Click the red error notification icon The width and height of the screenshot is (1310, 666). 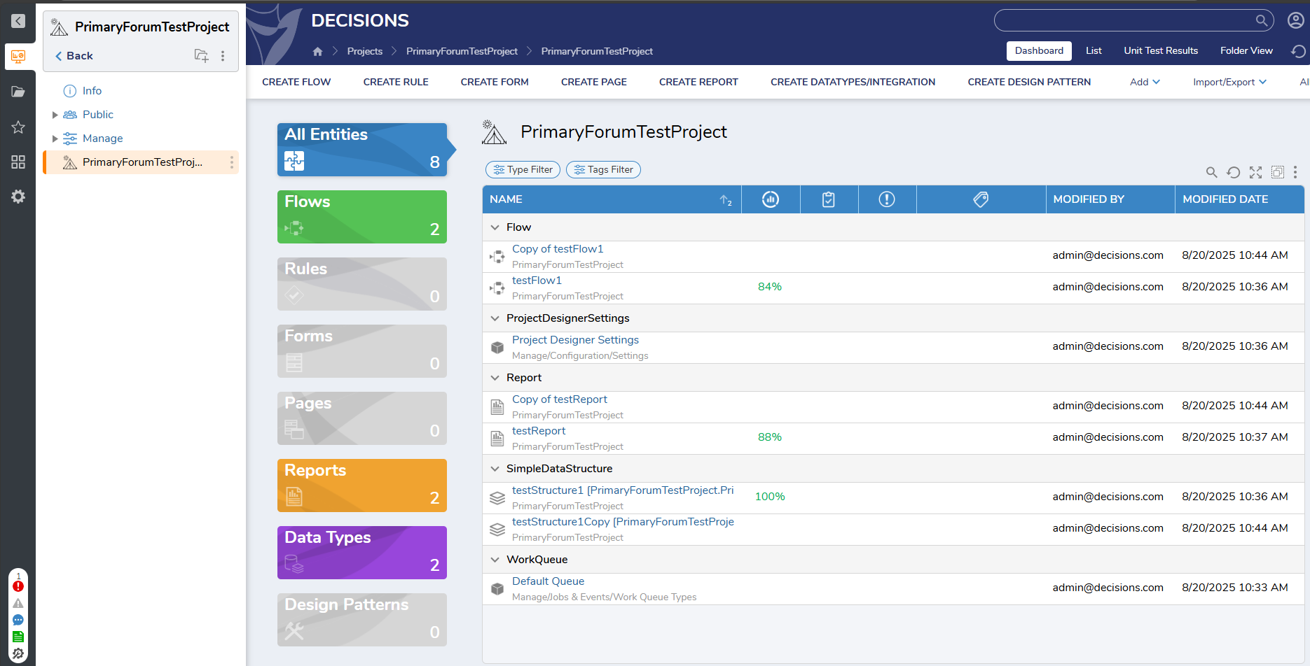pos(18,586)
